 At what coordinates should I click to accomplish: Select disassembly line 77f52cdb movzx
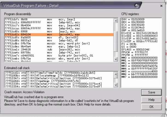[59, 44]
